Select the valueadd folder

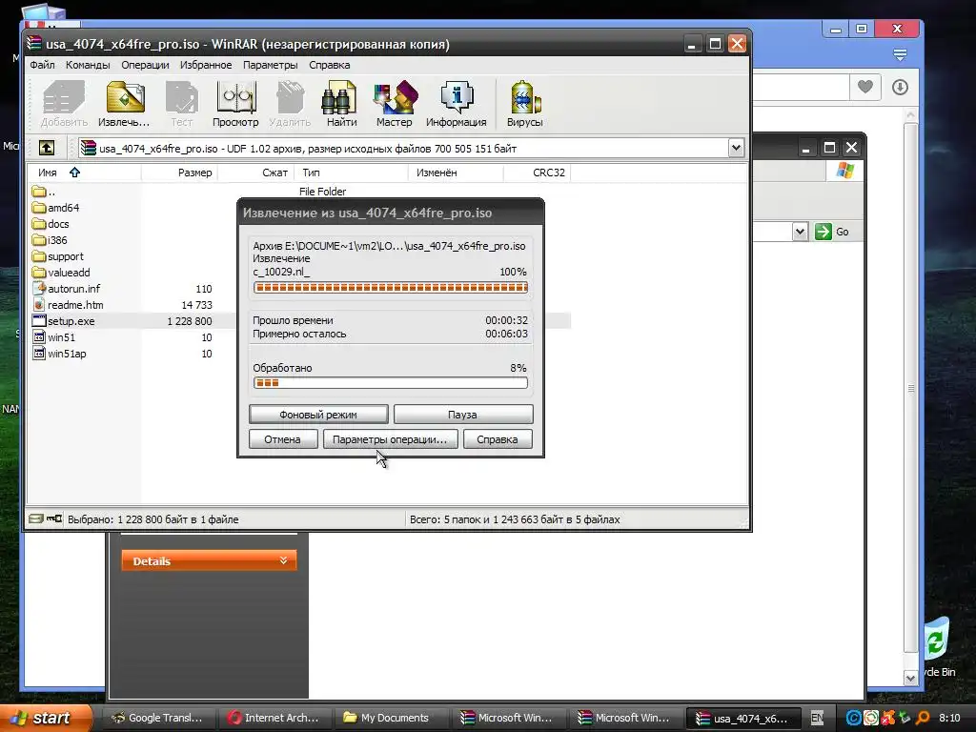click(61, 273)
